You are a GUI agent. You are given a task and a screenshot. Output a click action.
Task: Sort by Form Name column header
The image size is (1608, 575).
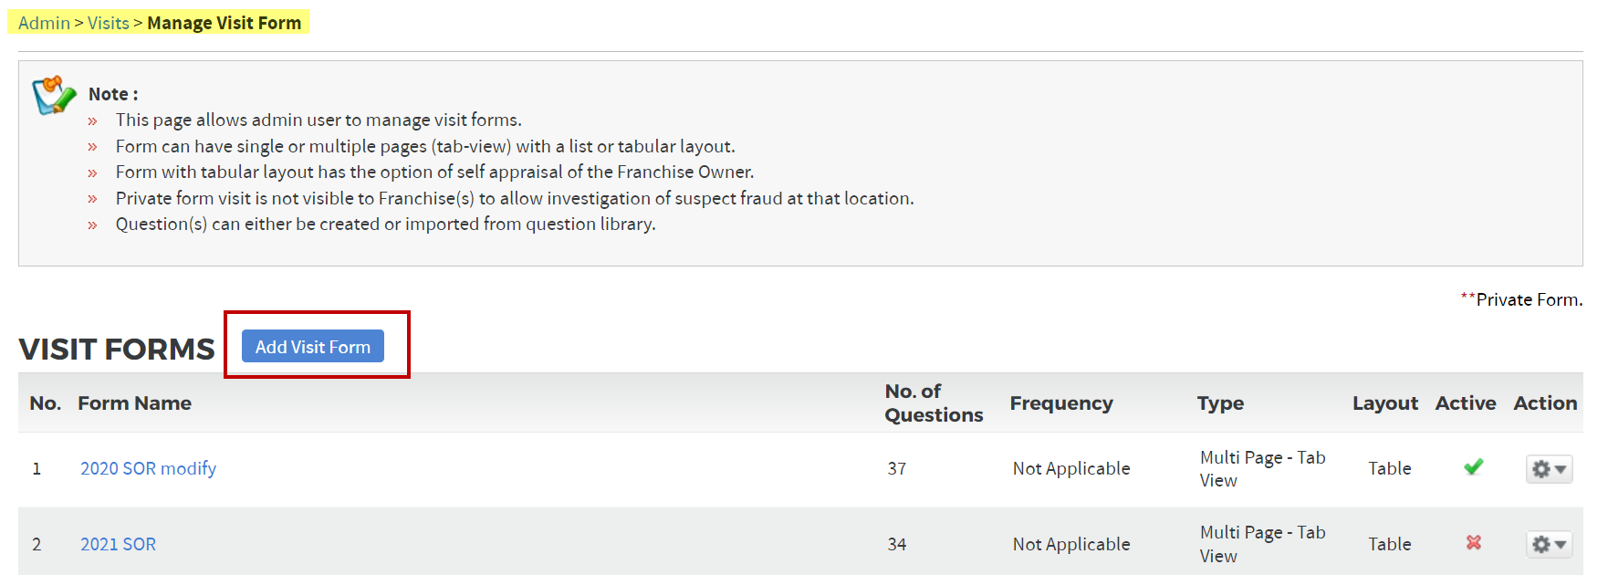tap(134, 403)
